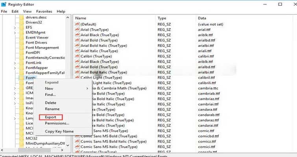Select the MCI32 folder icon

[22, 138]
